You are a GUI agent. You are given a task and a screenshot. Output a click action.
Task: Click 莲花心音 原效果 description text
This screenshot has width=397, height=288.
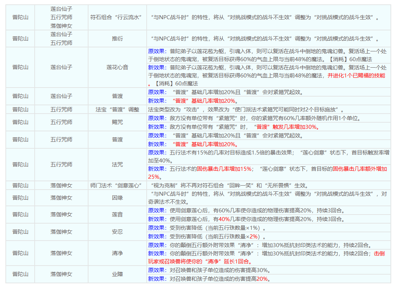tap(267, 55)
